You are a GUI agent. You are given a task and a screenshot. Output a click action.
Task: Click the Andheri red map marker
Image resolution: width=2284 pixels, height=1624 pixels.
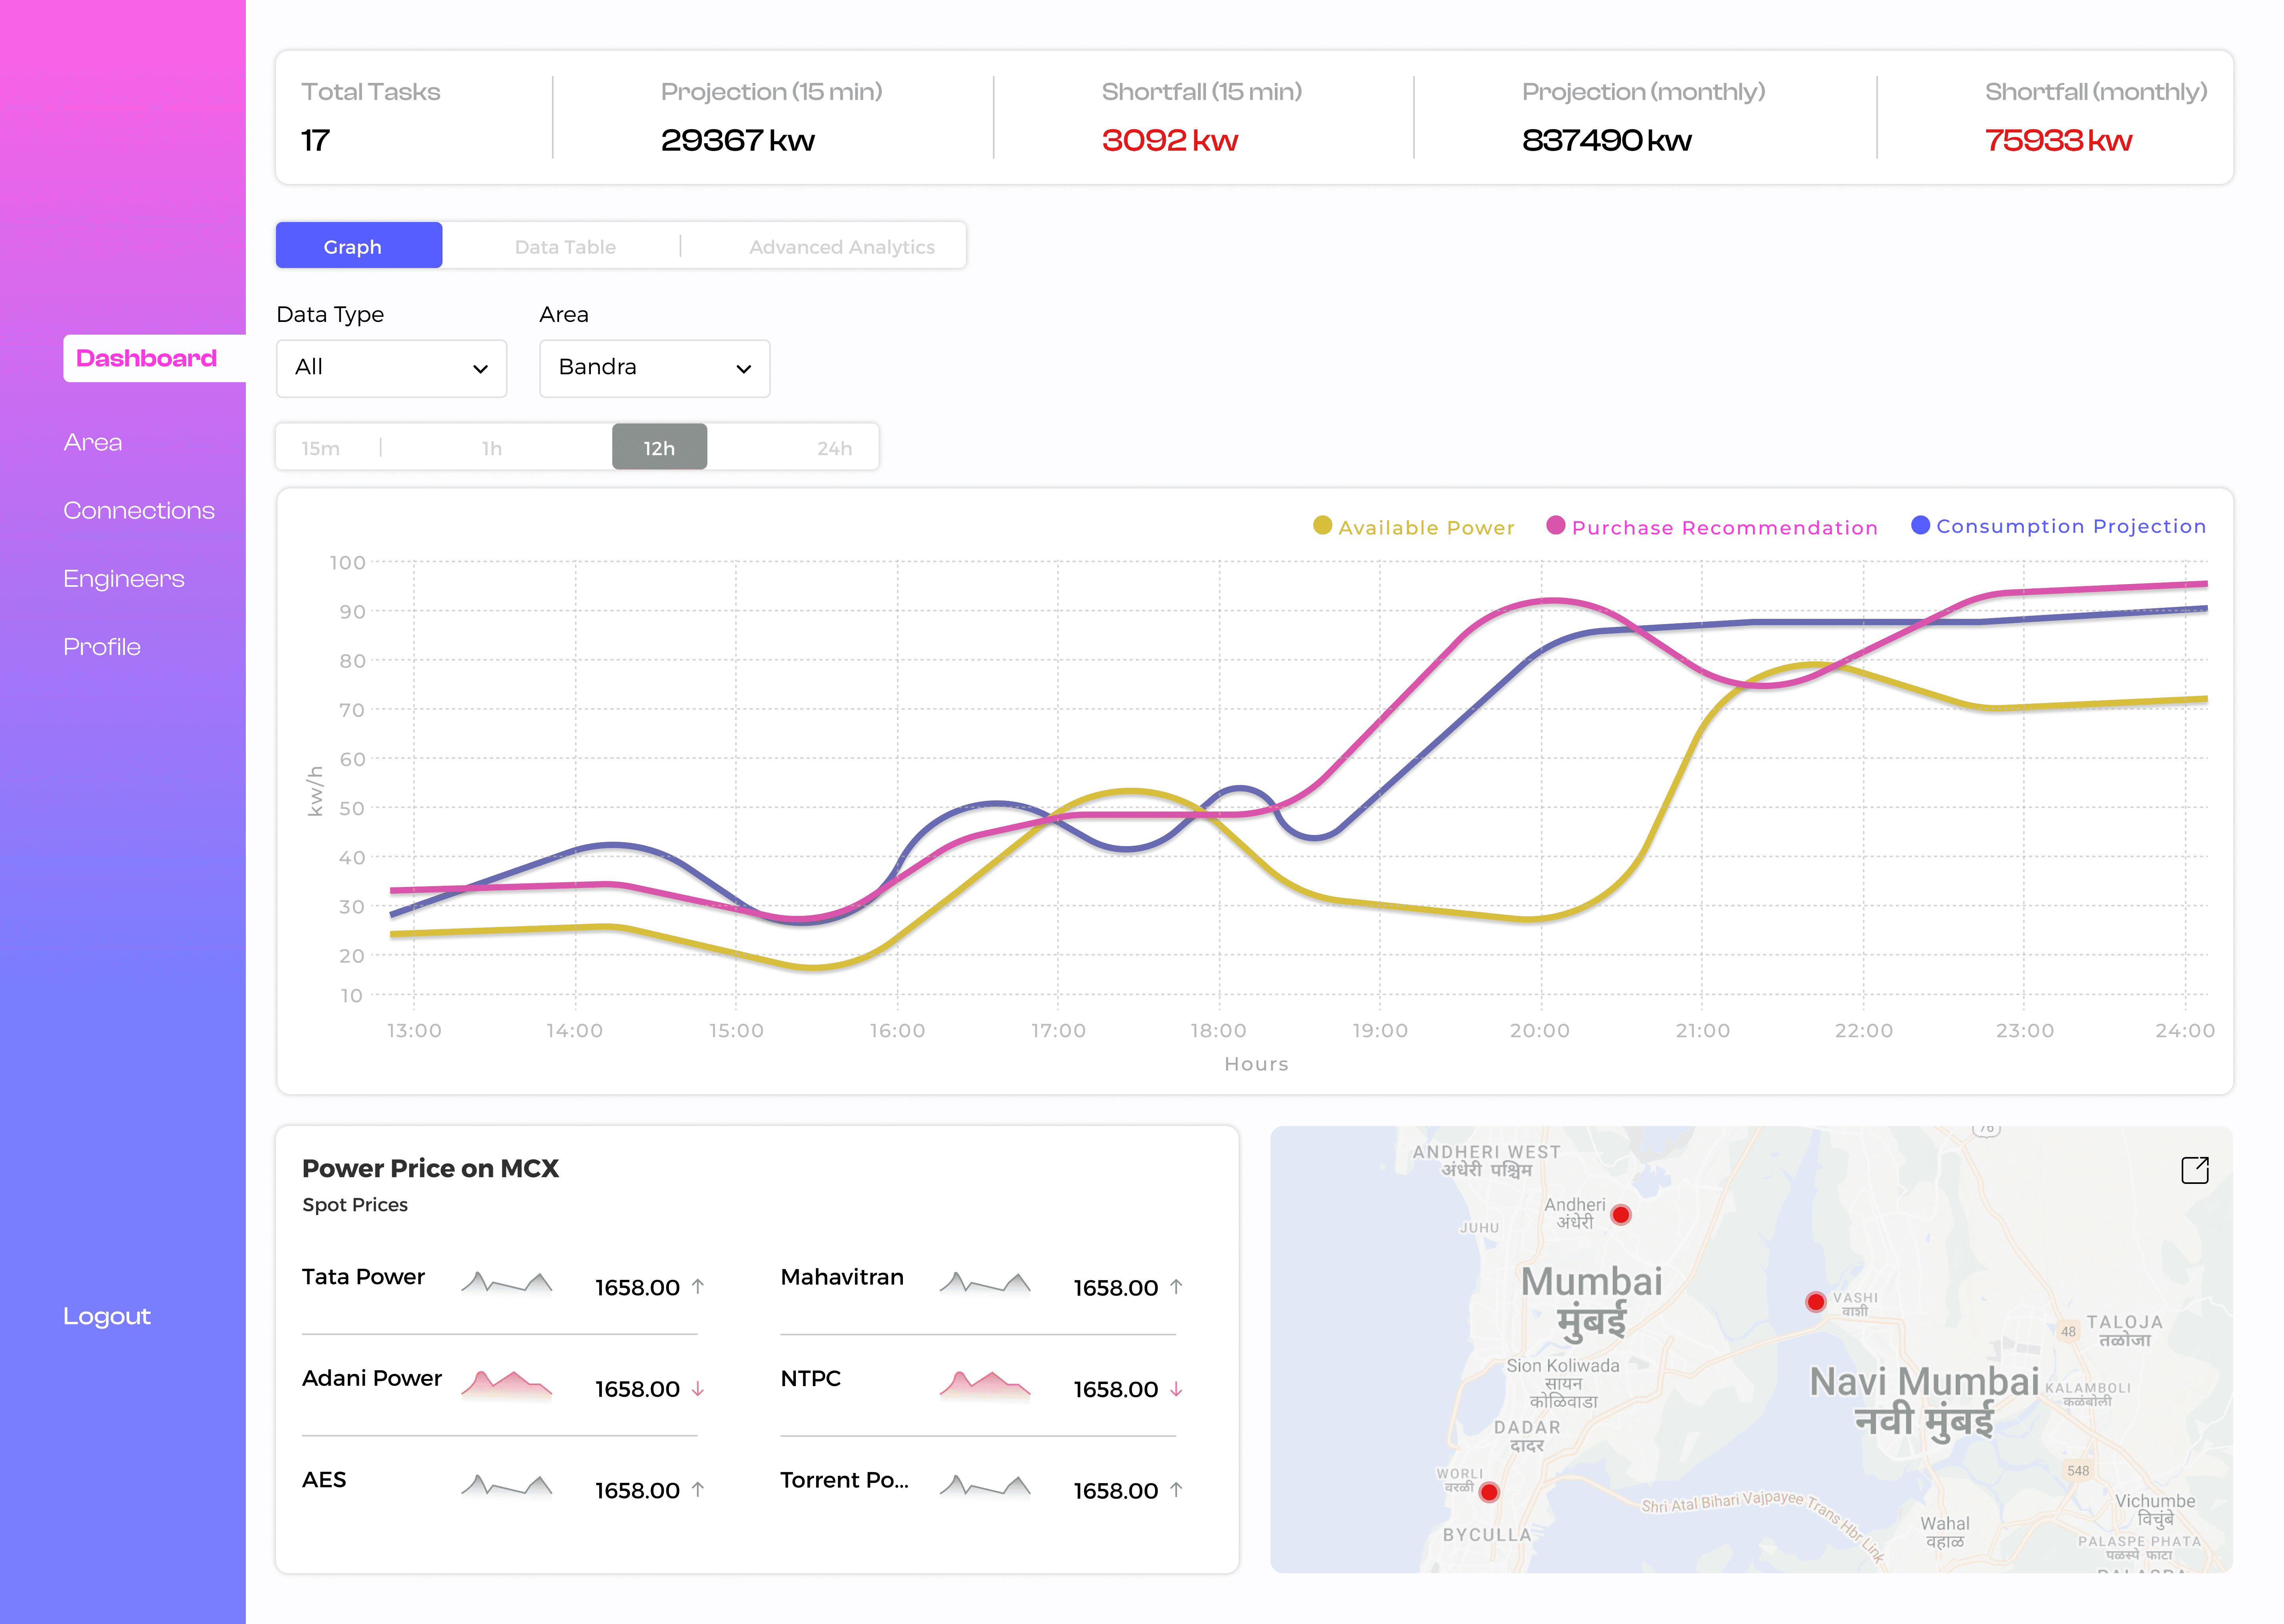(x=1621, y=1215)
